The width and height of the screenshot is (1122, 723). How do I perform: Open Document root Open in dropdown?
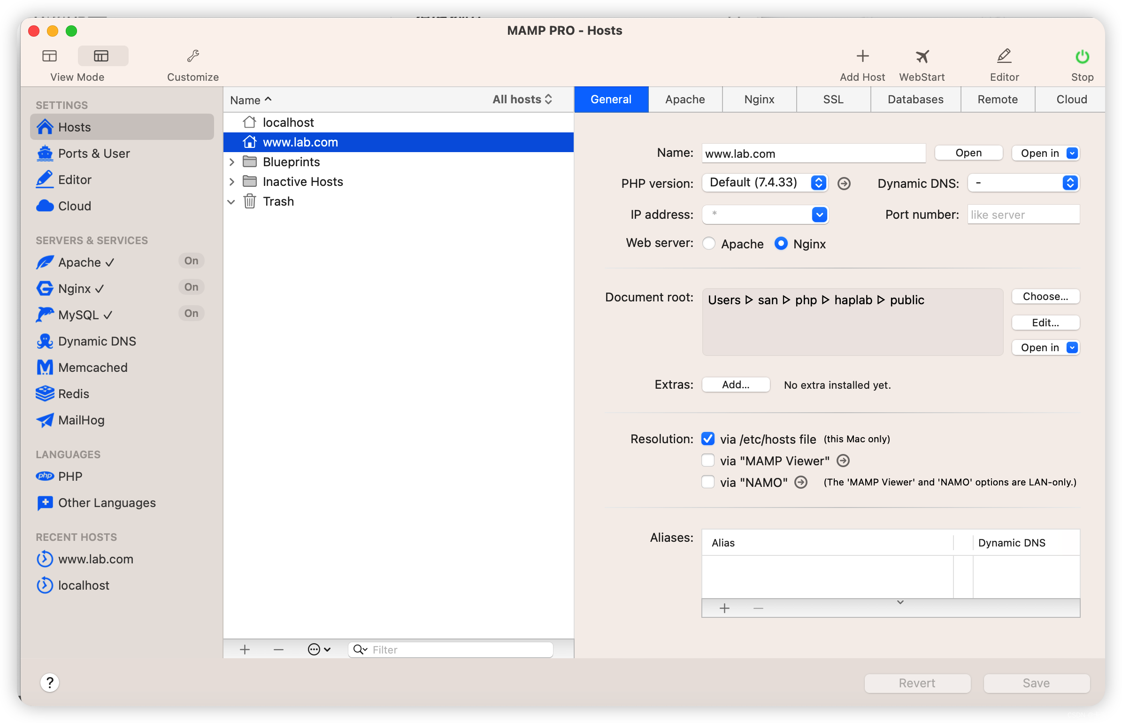click(x=1045, y=347)
